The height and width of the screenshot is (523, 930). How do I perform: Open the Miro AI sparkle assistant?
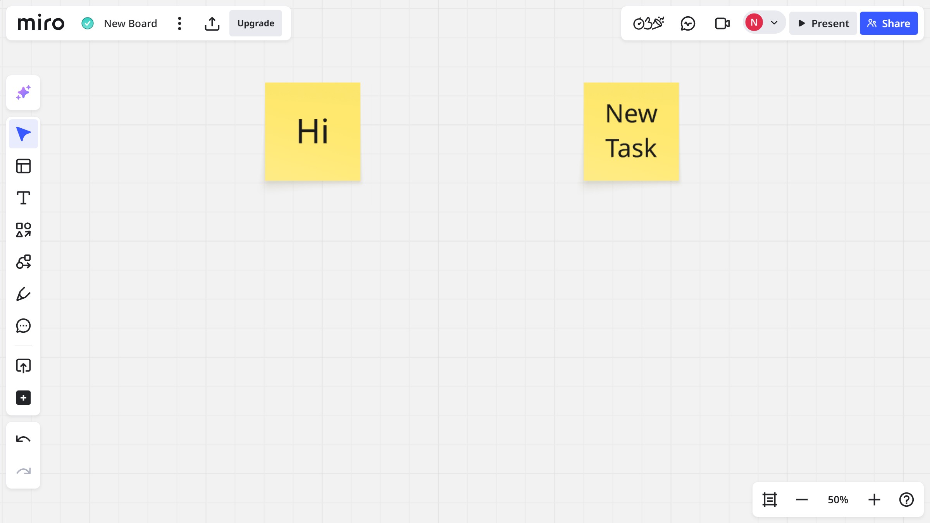click(23, 93)
